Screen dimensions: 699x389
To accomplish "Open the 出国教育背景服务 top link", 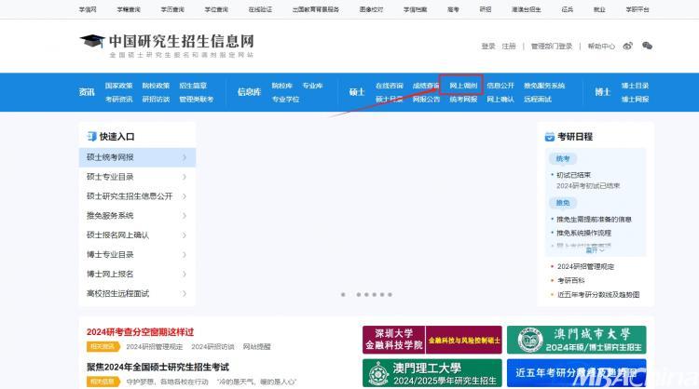I will tap(316, 9).
